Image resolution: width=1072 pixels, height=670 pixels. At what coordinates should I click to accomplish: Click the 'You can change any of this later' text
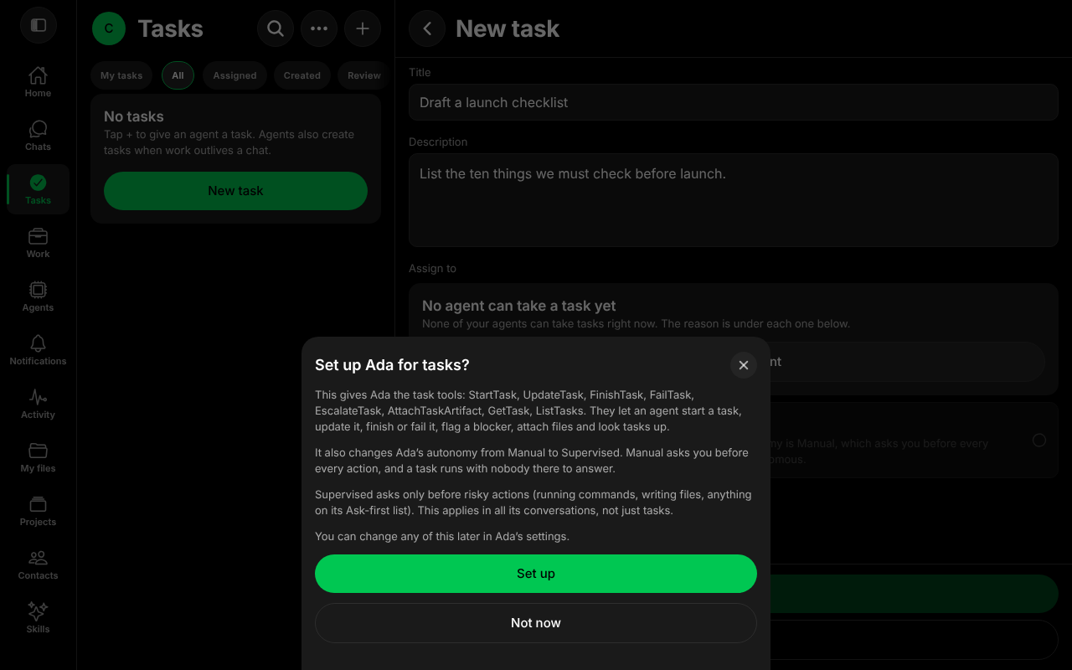tap(442, 536)
